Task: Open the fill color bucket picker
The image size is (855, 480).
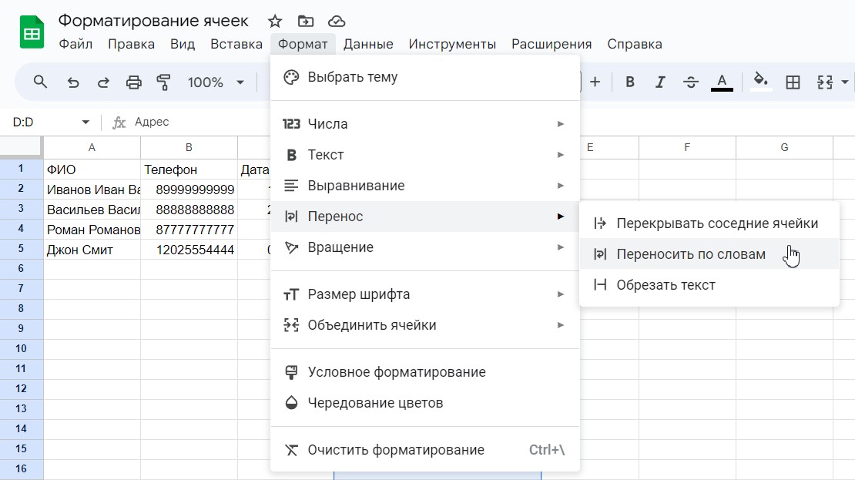Action: (761, 82)
